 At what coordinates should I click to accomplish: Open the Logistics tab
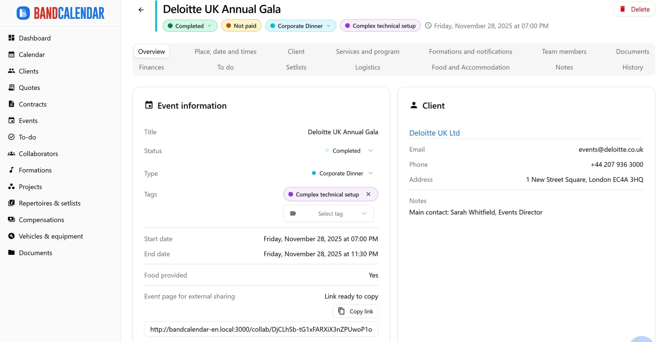click(x=367, y=67)
